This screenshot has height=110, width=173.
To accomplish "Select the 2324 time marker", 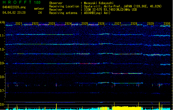I will click(68, 24).
